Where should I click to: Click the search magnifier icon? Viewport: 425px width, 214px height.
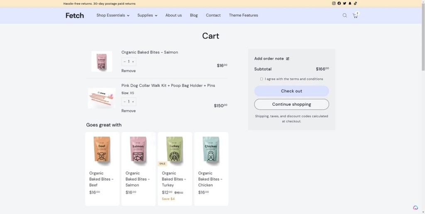344,15
